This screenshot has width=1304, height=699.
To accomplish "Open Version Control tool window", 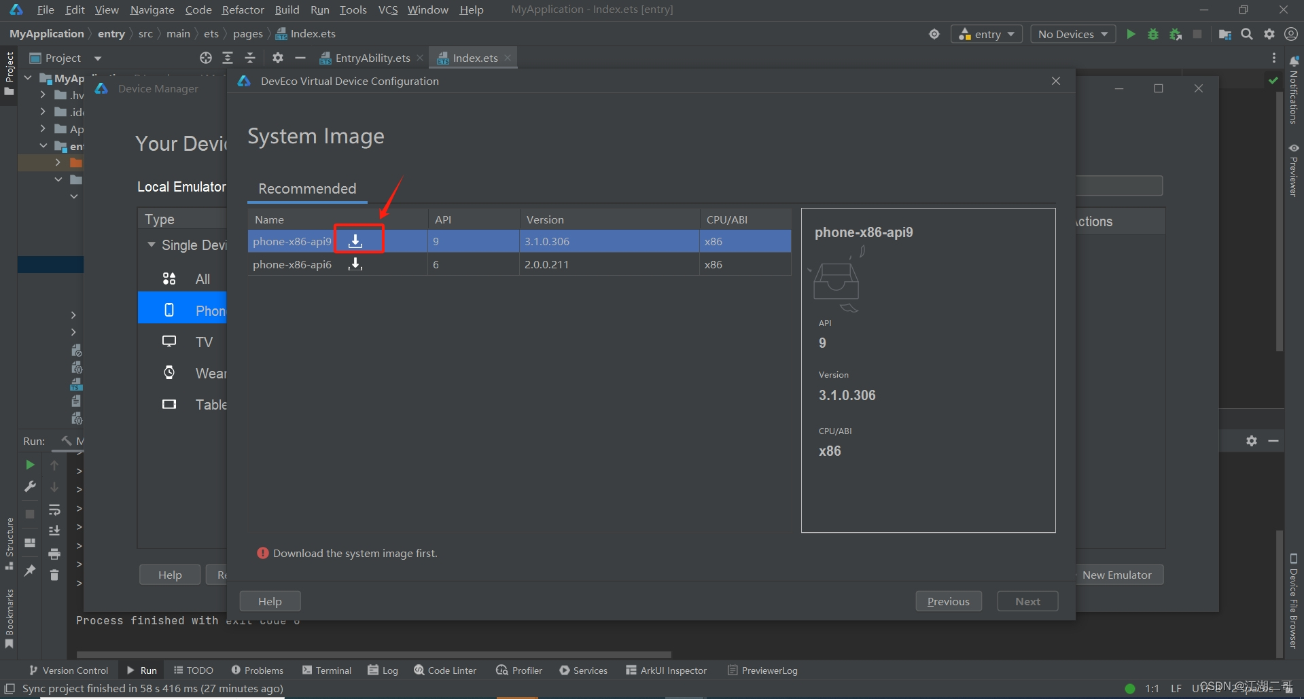I will 68,670.
